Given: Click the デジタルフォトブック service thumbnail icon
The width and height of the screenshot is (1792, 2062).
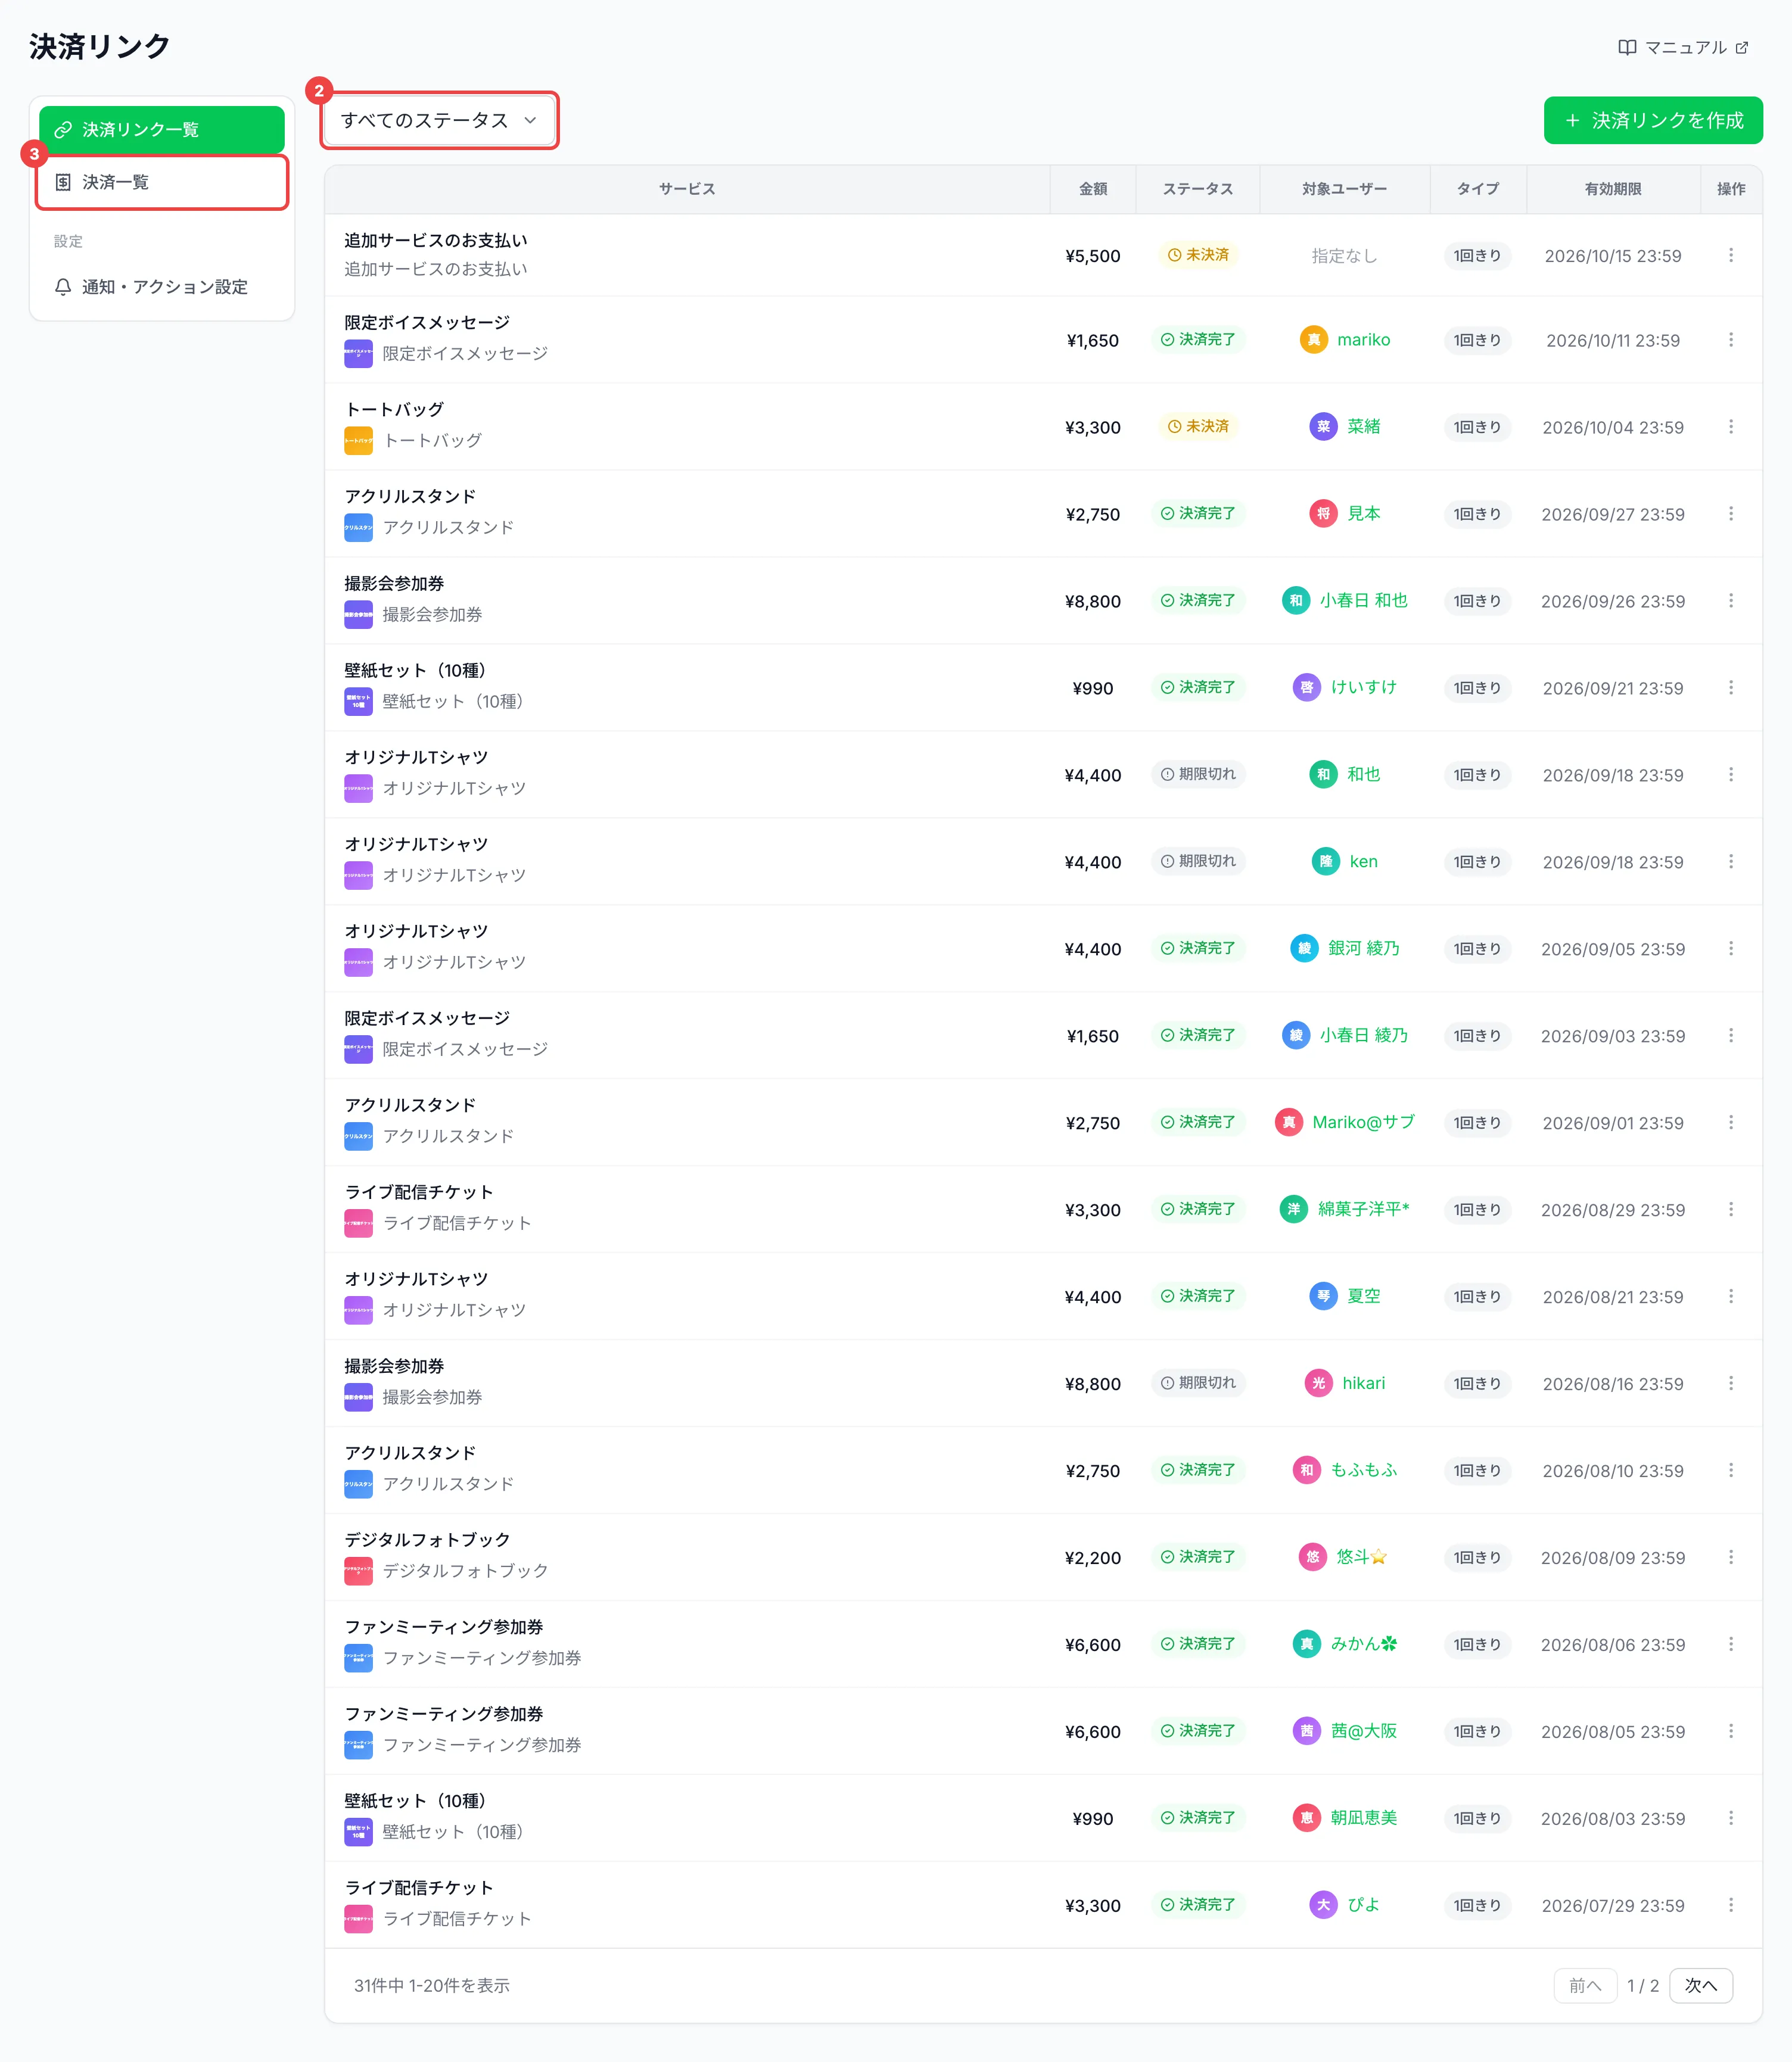Looking at the screenshot, I should pyautogui.click(x=358, y=1571).
